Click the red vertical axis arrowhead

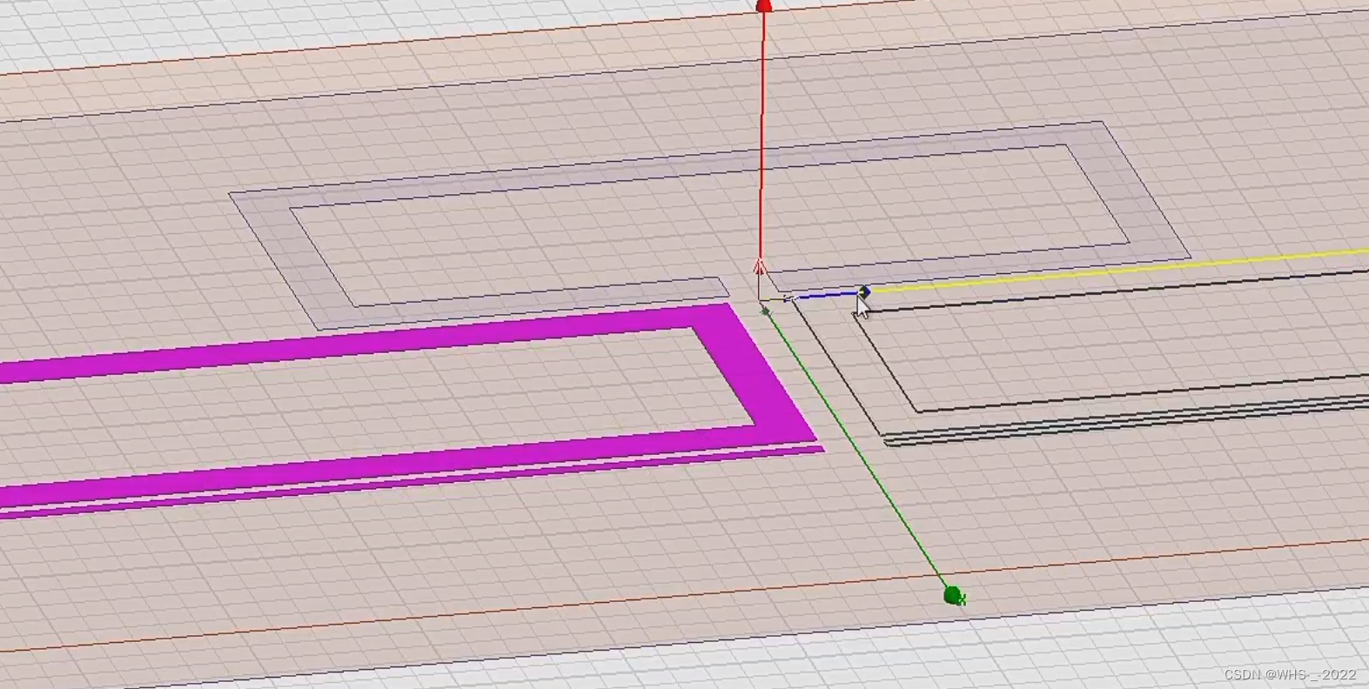click(x=764, y=7)
